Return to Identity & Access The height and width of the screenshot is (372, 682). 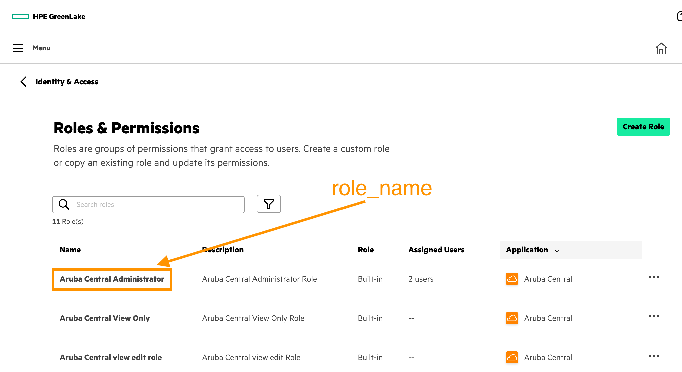pos(66,82)
